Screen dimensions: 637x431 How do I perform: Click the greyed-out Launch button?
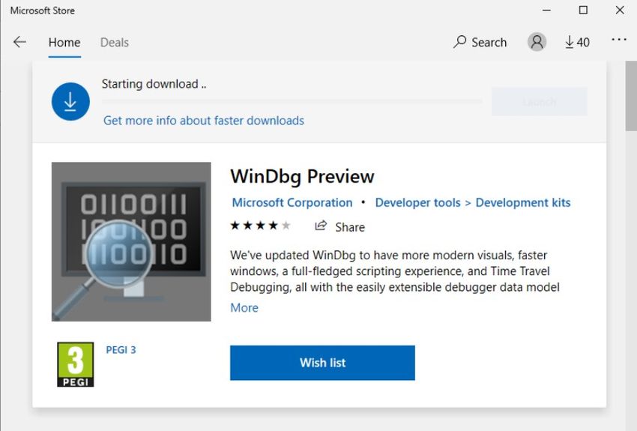(x=539, y=101)
